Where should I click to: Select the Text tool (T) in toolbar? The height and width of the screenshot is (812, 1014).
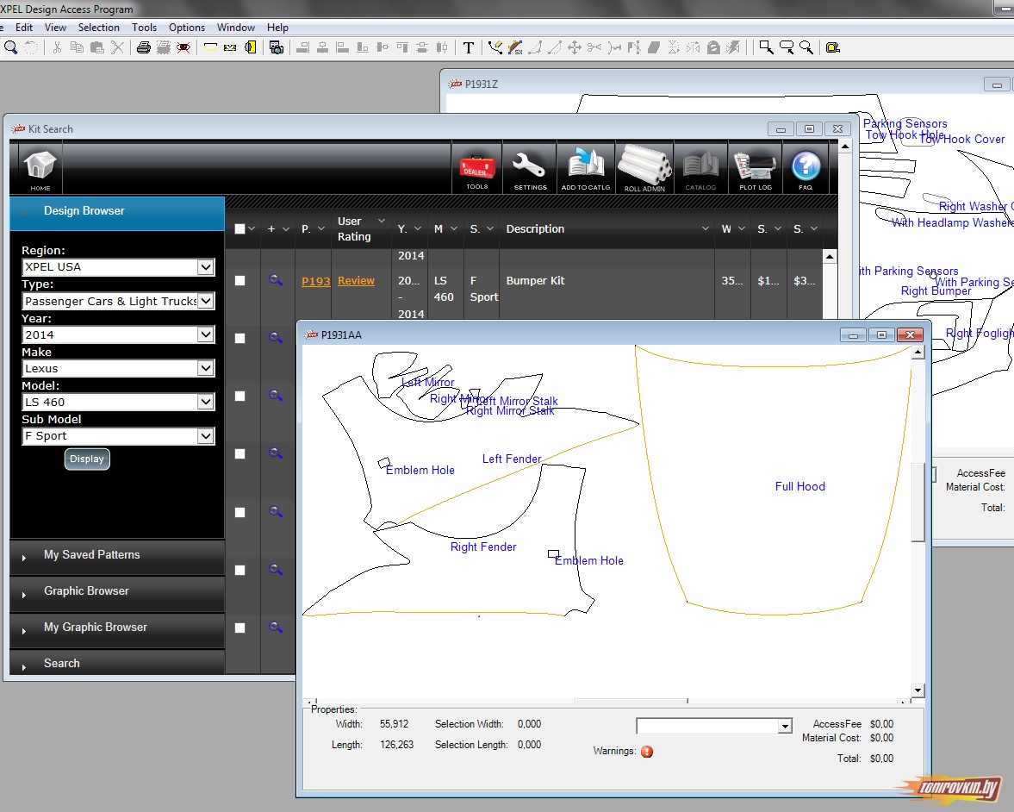coord(469,47)
